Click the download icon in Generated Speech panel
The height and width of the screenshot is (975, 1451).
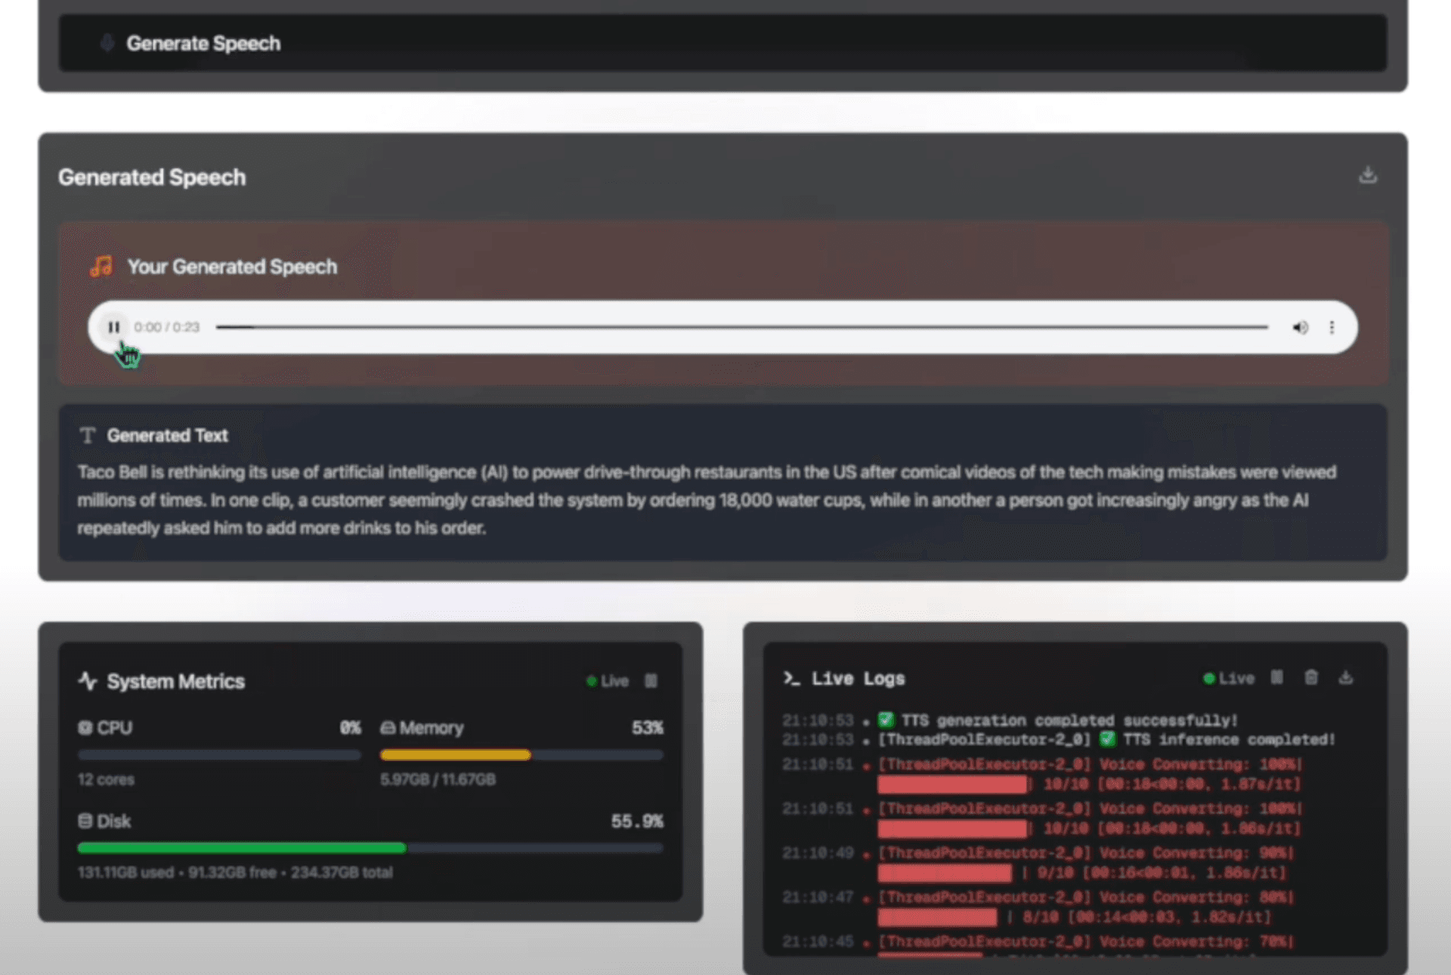pos(1368,175)
